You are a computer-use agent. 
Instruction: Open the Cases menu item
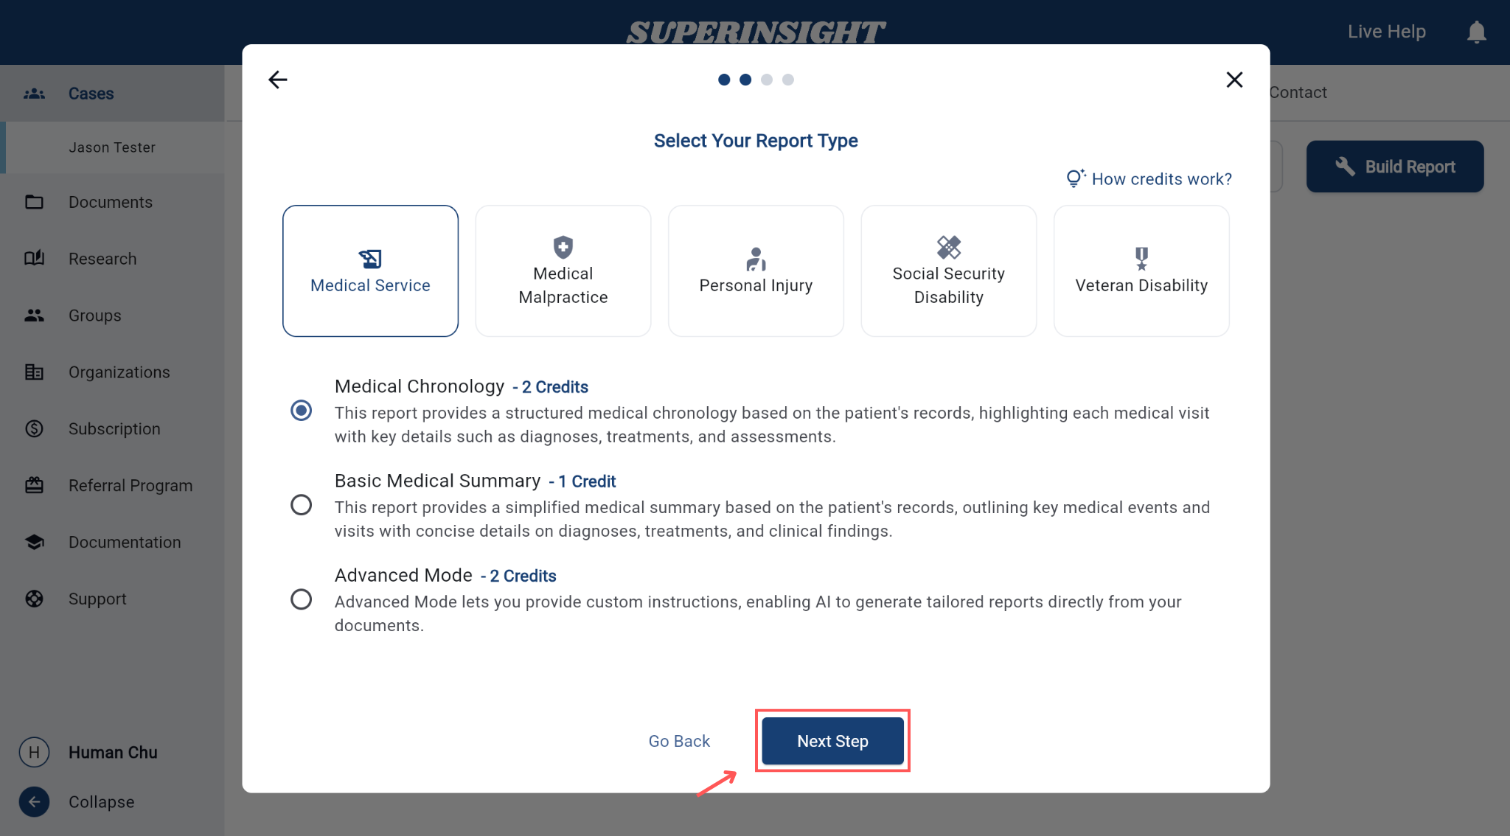coord(112,94)
